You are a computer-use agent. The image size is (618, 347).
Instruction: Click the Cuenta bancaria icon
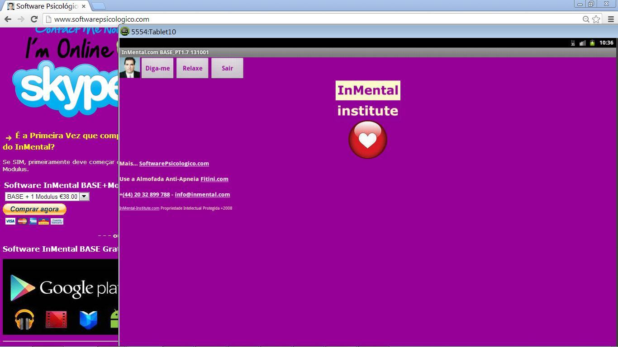click(x=57, y=221)
